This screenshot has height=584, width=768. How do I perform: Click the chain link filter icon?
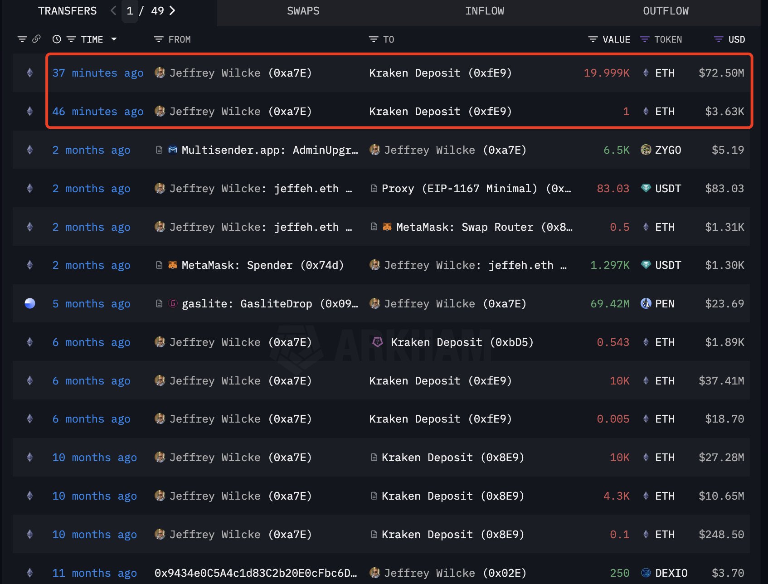click(36, 39)
